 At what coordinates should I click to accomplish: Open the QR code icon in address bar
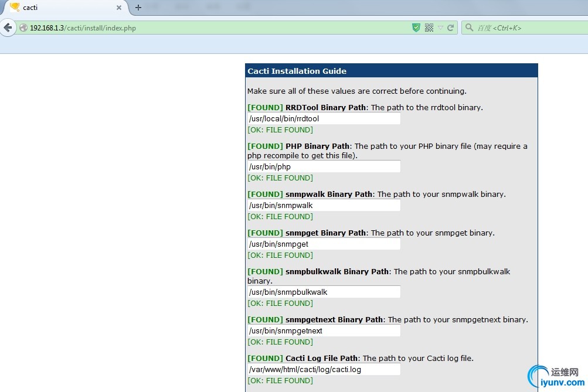429,28
